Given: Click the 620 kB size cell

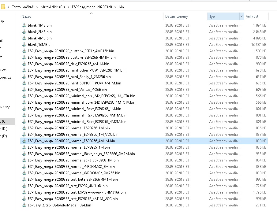Looking at the screenshot, I should (261, 70).
